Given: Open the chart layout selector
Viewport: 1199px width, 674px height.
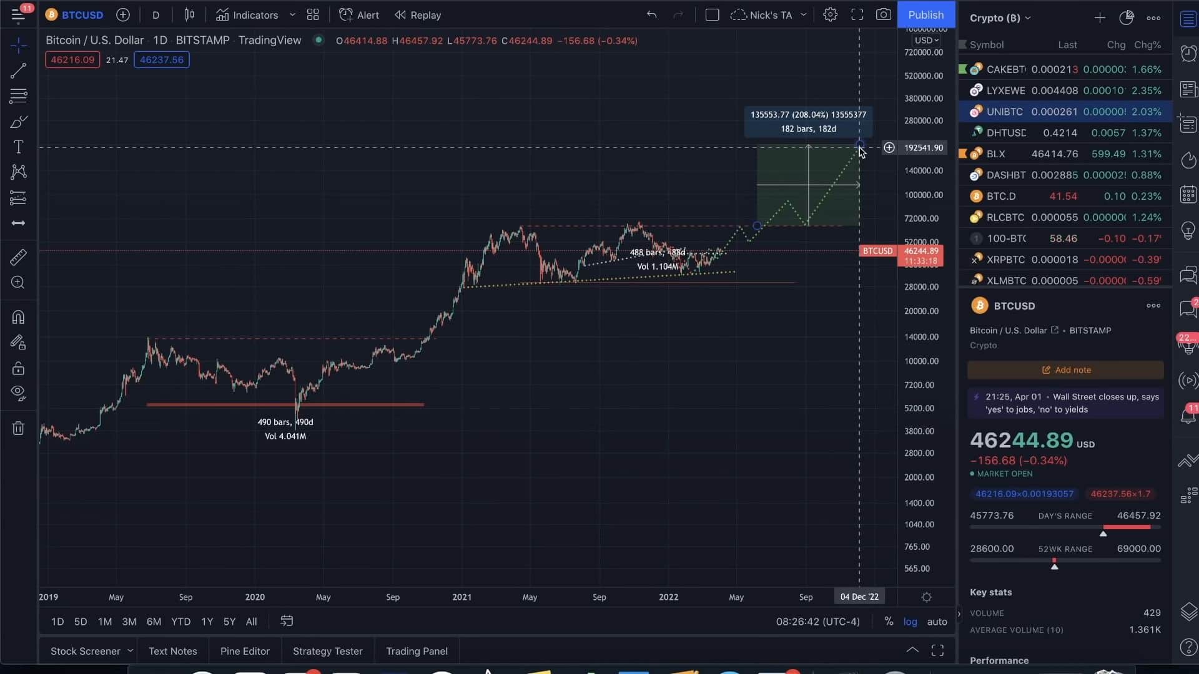Looking at the screenshot, I should 712,15.
